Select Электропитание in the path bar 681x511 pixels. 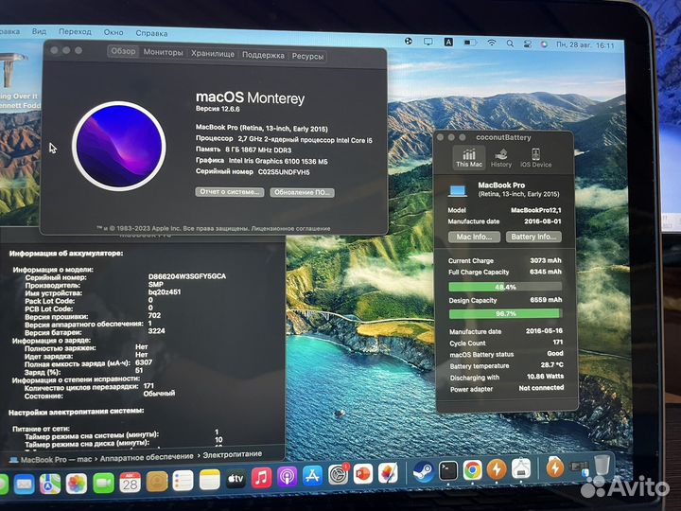click(x=233, y=454)
